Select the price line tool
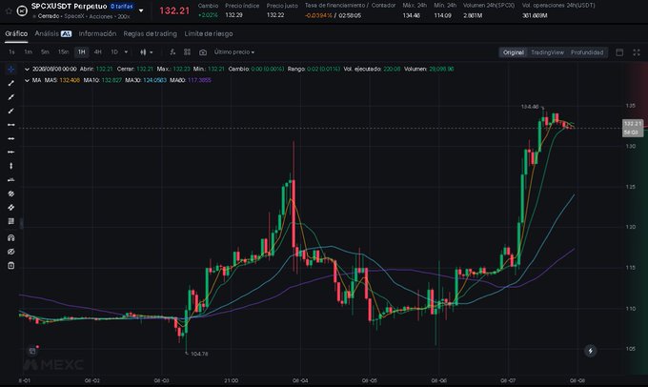The width and height of the screenshot is (648, 387). (11, 179)
